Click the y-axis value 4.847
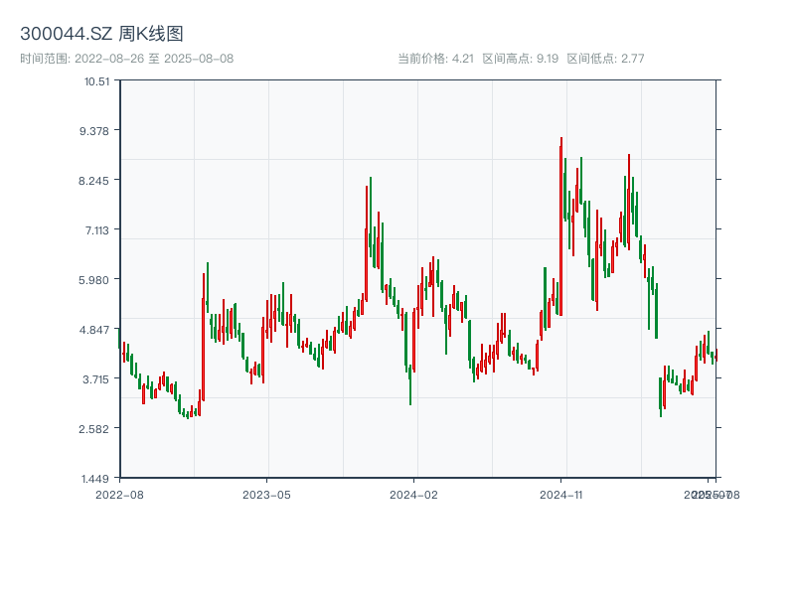Screen dimensions: 795x596 [94, 330]
